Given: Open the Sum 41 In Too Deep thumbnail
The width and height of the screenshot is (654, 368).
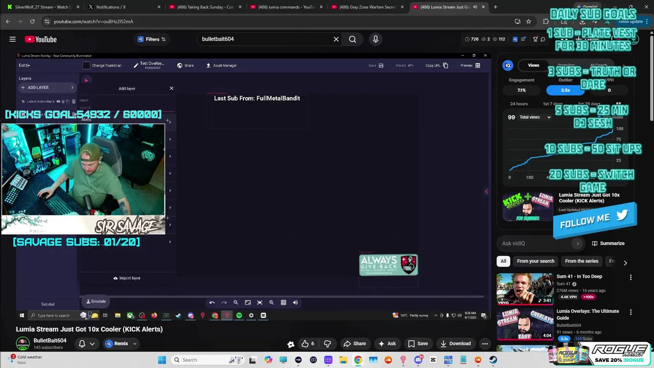Looking at the screenshot, I should (525, 289).
